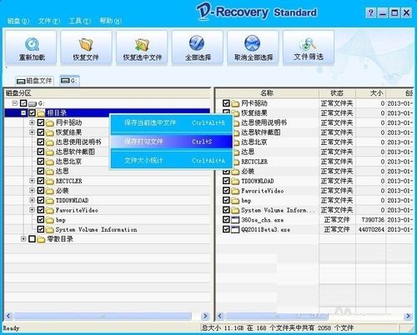Click right arrow of right pane scrollbar
Image resolution: width=417 pixels, height=335 pixels.
click(408, 316)
